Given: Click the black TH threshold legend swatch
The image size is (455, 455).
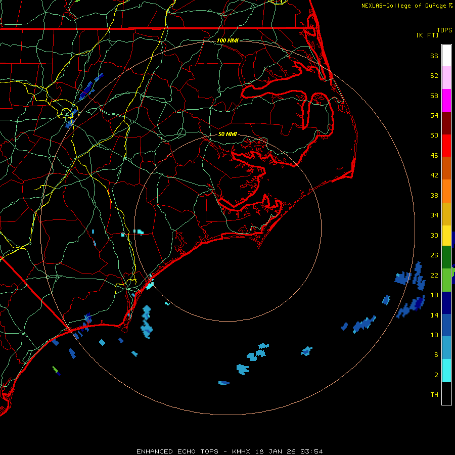Looking at the screenshot, I should pyautogui.click(x=446, y=393).
